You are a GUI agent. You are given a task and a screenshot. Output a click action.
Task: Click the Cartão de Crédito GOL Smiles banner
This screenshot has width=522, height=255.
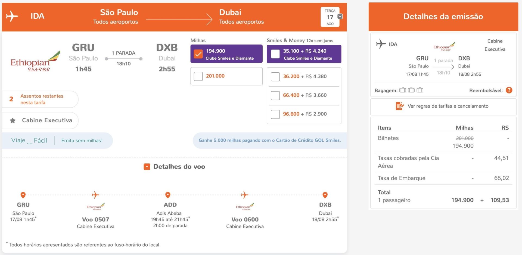(269, 140)
